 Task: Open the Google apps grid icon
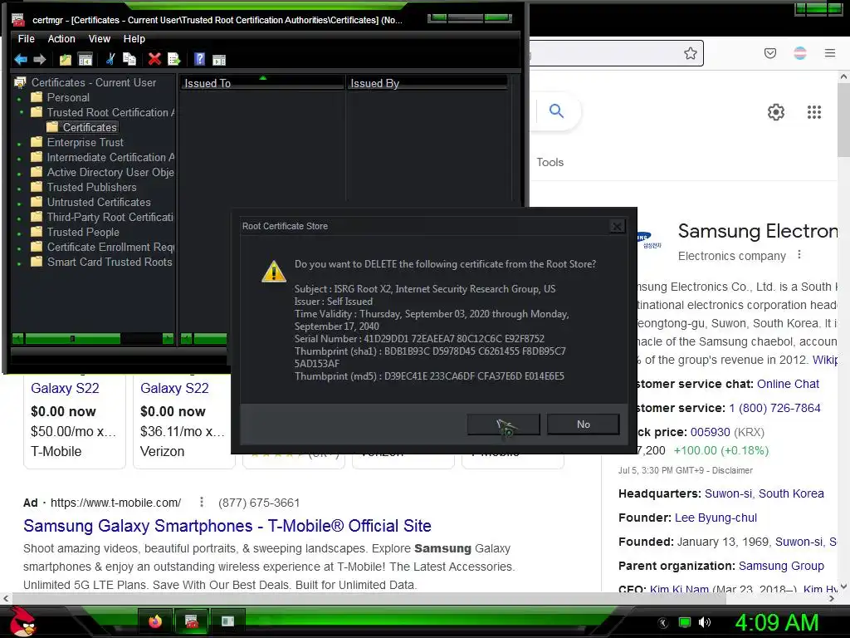click(814, 112)
